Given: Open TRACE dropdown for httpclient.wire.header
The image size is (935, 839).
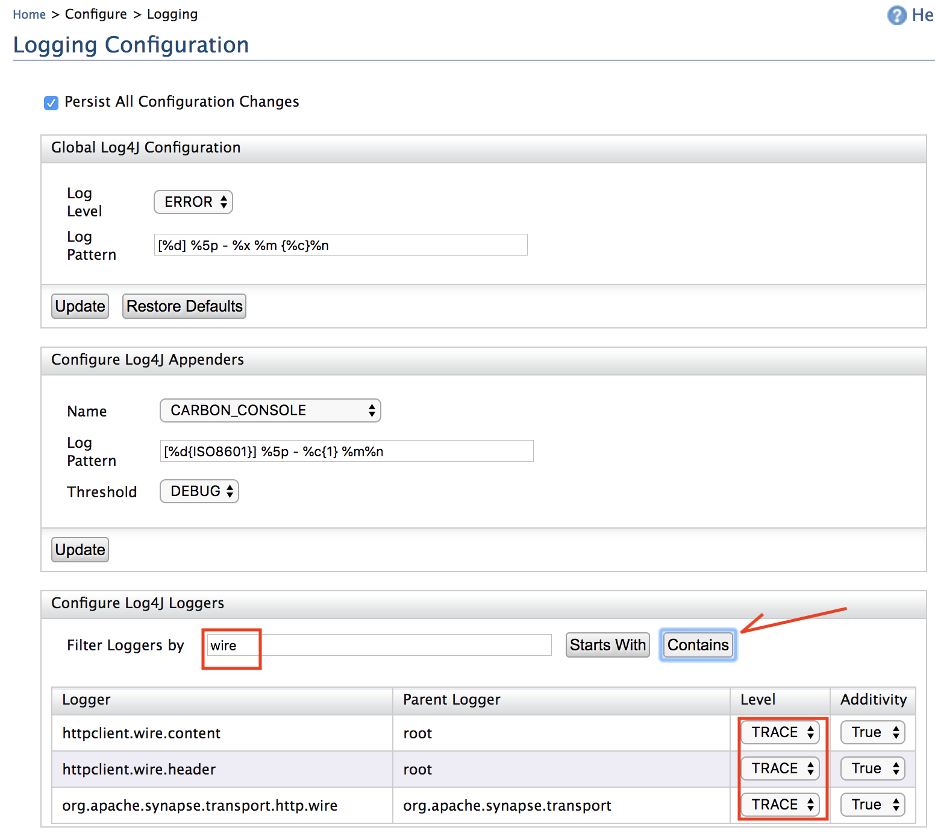Looking at the screenshot, I should coord(780,768).
